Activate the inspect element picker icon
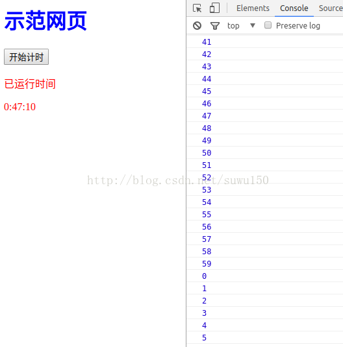Screen dimensions: 343x347 (197, 8)
